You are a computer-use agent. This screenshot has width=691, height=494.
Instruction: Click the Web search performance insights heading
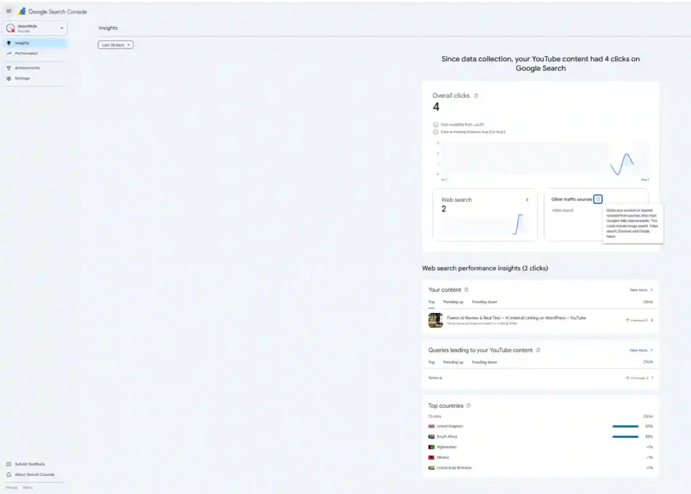pos(485,269)
